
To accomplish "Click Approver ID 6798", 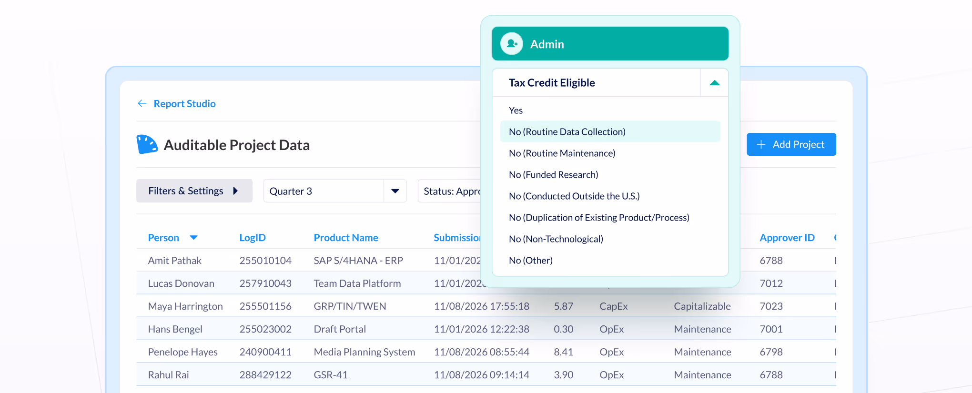I will point(771,352).
